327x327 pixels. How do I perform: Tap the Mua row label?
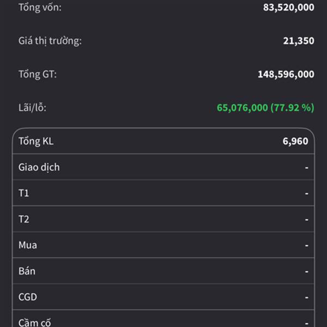point(28,245)
